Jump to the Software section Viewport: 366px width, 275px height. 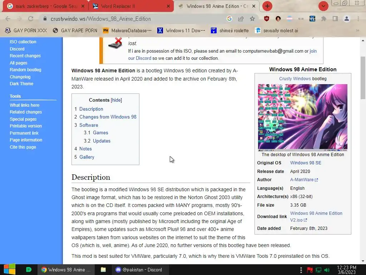(89, 125)
